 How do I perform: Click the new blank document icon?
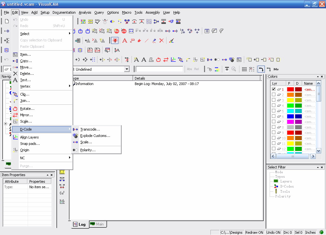(x=7, y=21)
